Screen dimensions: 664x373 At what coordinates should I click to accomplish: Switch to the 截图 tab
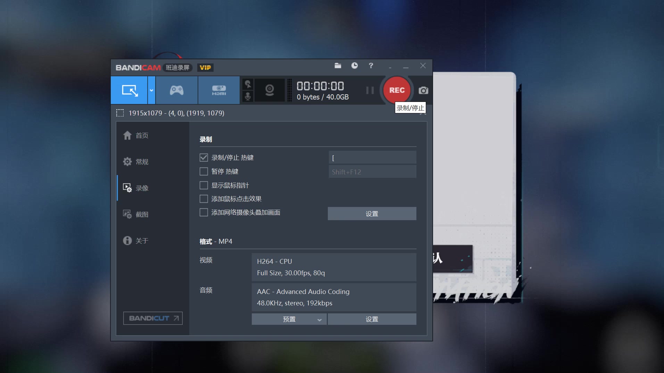point(142,215)
